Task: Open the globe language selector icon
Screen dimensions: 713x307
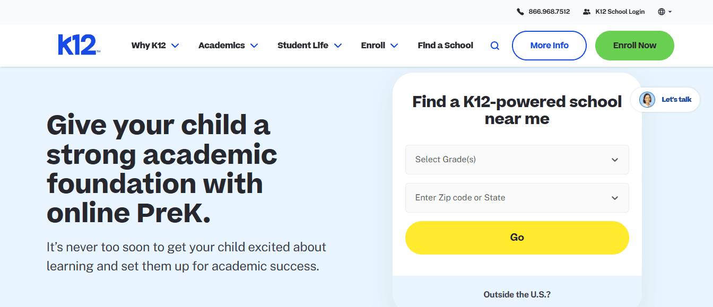Action: pos(661,11)
